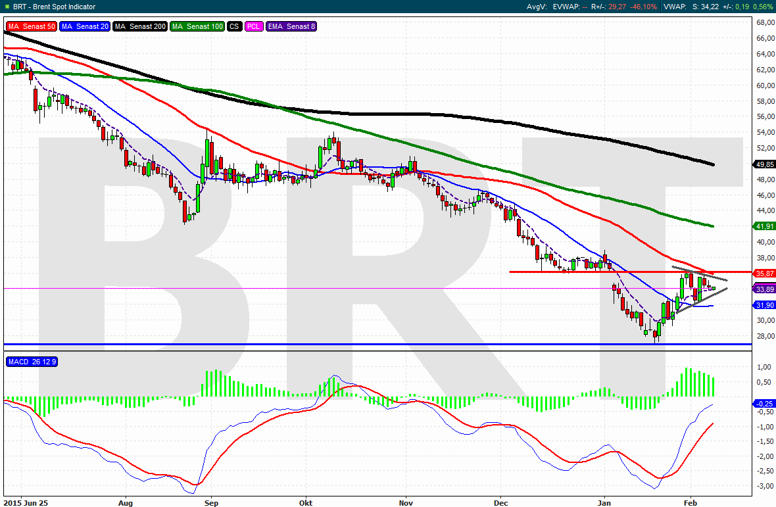Screen dimensions: 776x507
Task: Select the EMA Senast 8 indicator label
Action: click(291, 26)
